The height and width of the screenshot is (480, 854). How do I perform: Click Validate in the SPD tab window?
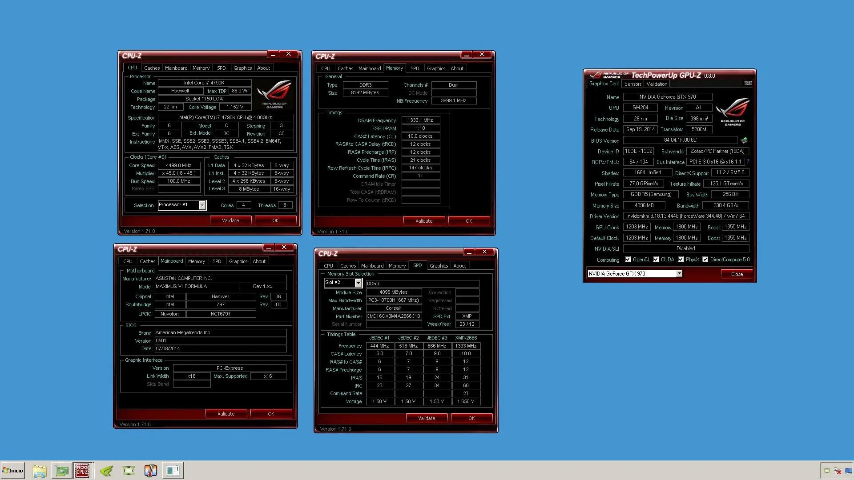pyautogui.click(x=427, y=418)
